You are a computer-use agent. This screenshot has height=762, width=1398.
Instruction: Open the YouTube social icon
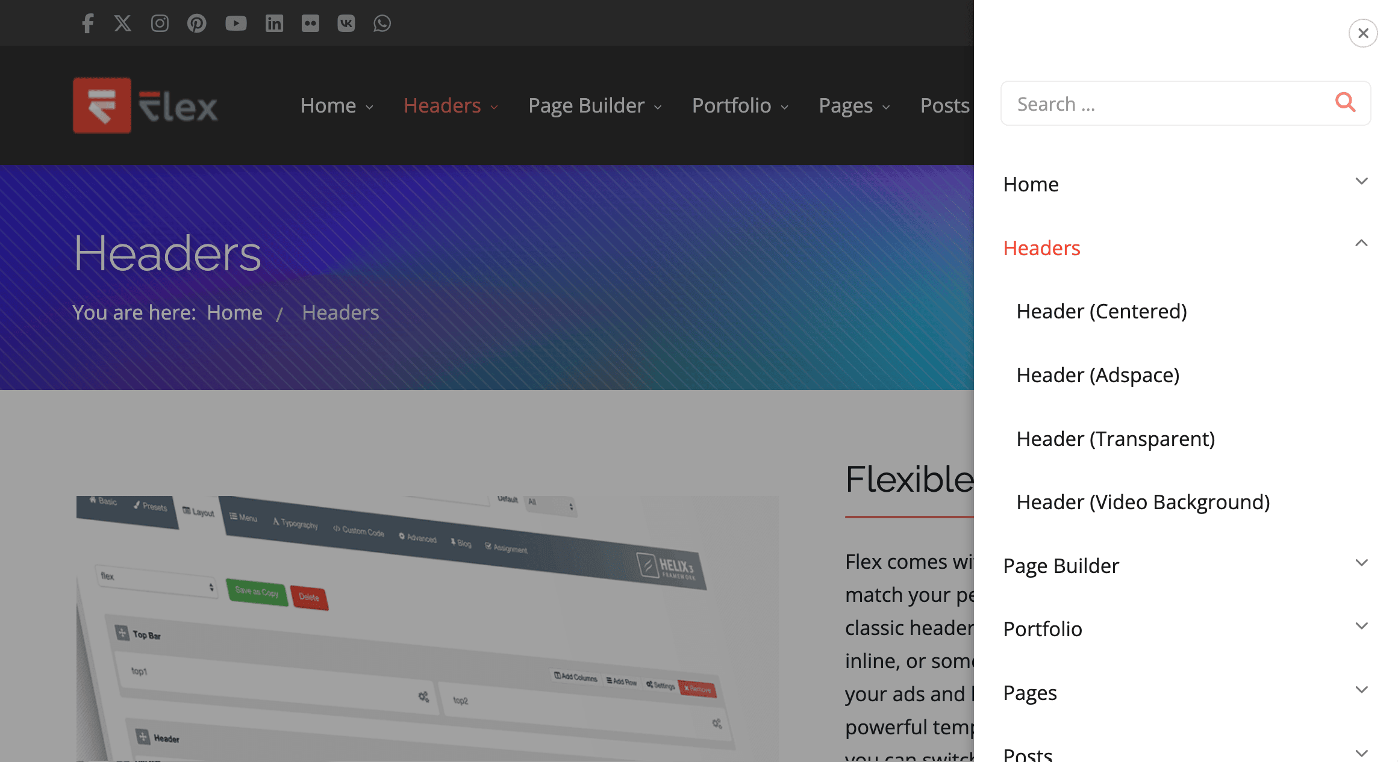click(x=236, y=23)
